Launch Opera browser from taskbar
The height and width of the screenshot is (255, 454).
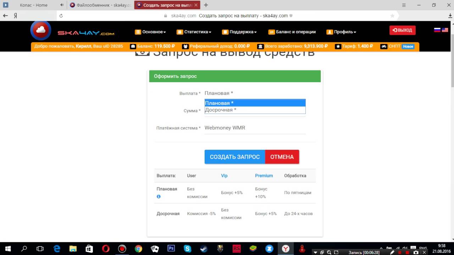tap(106, 249)
